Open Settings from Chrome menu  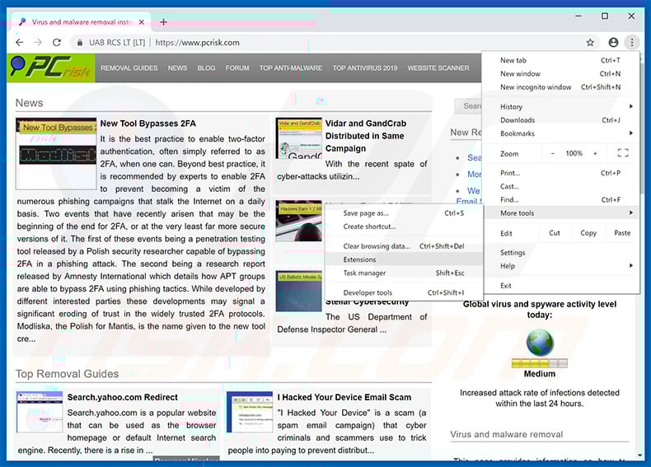(x=560, y=252)
